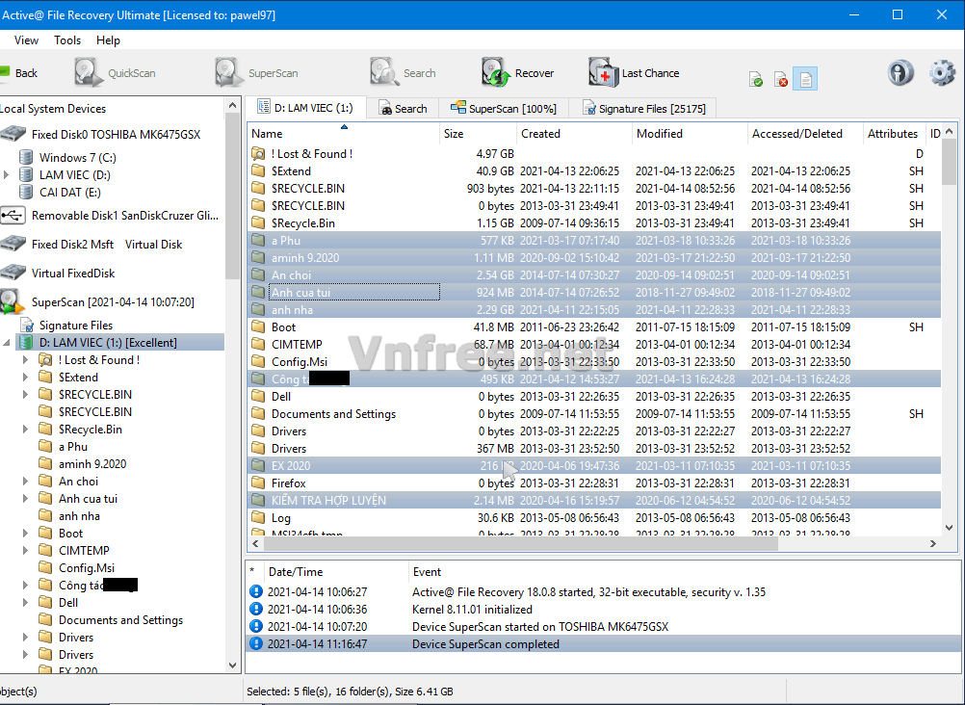The width and height of the screenshot is (965, 705).
Task: Toggle the highlighted plain document filter icon
Action: click(x=806, y=79)
